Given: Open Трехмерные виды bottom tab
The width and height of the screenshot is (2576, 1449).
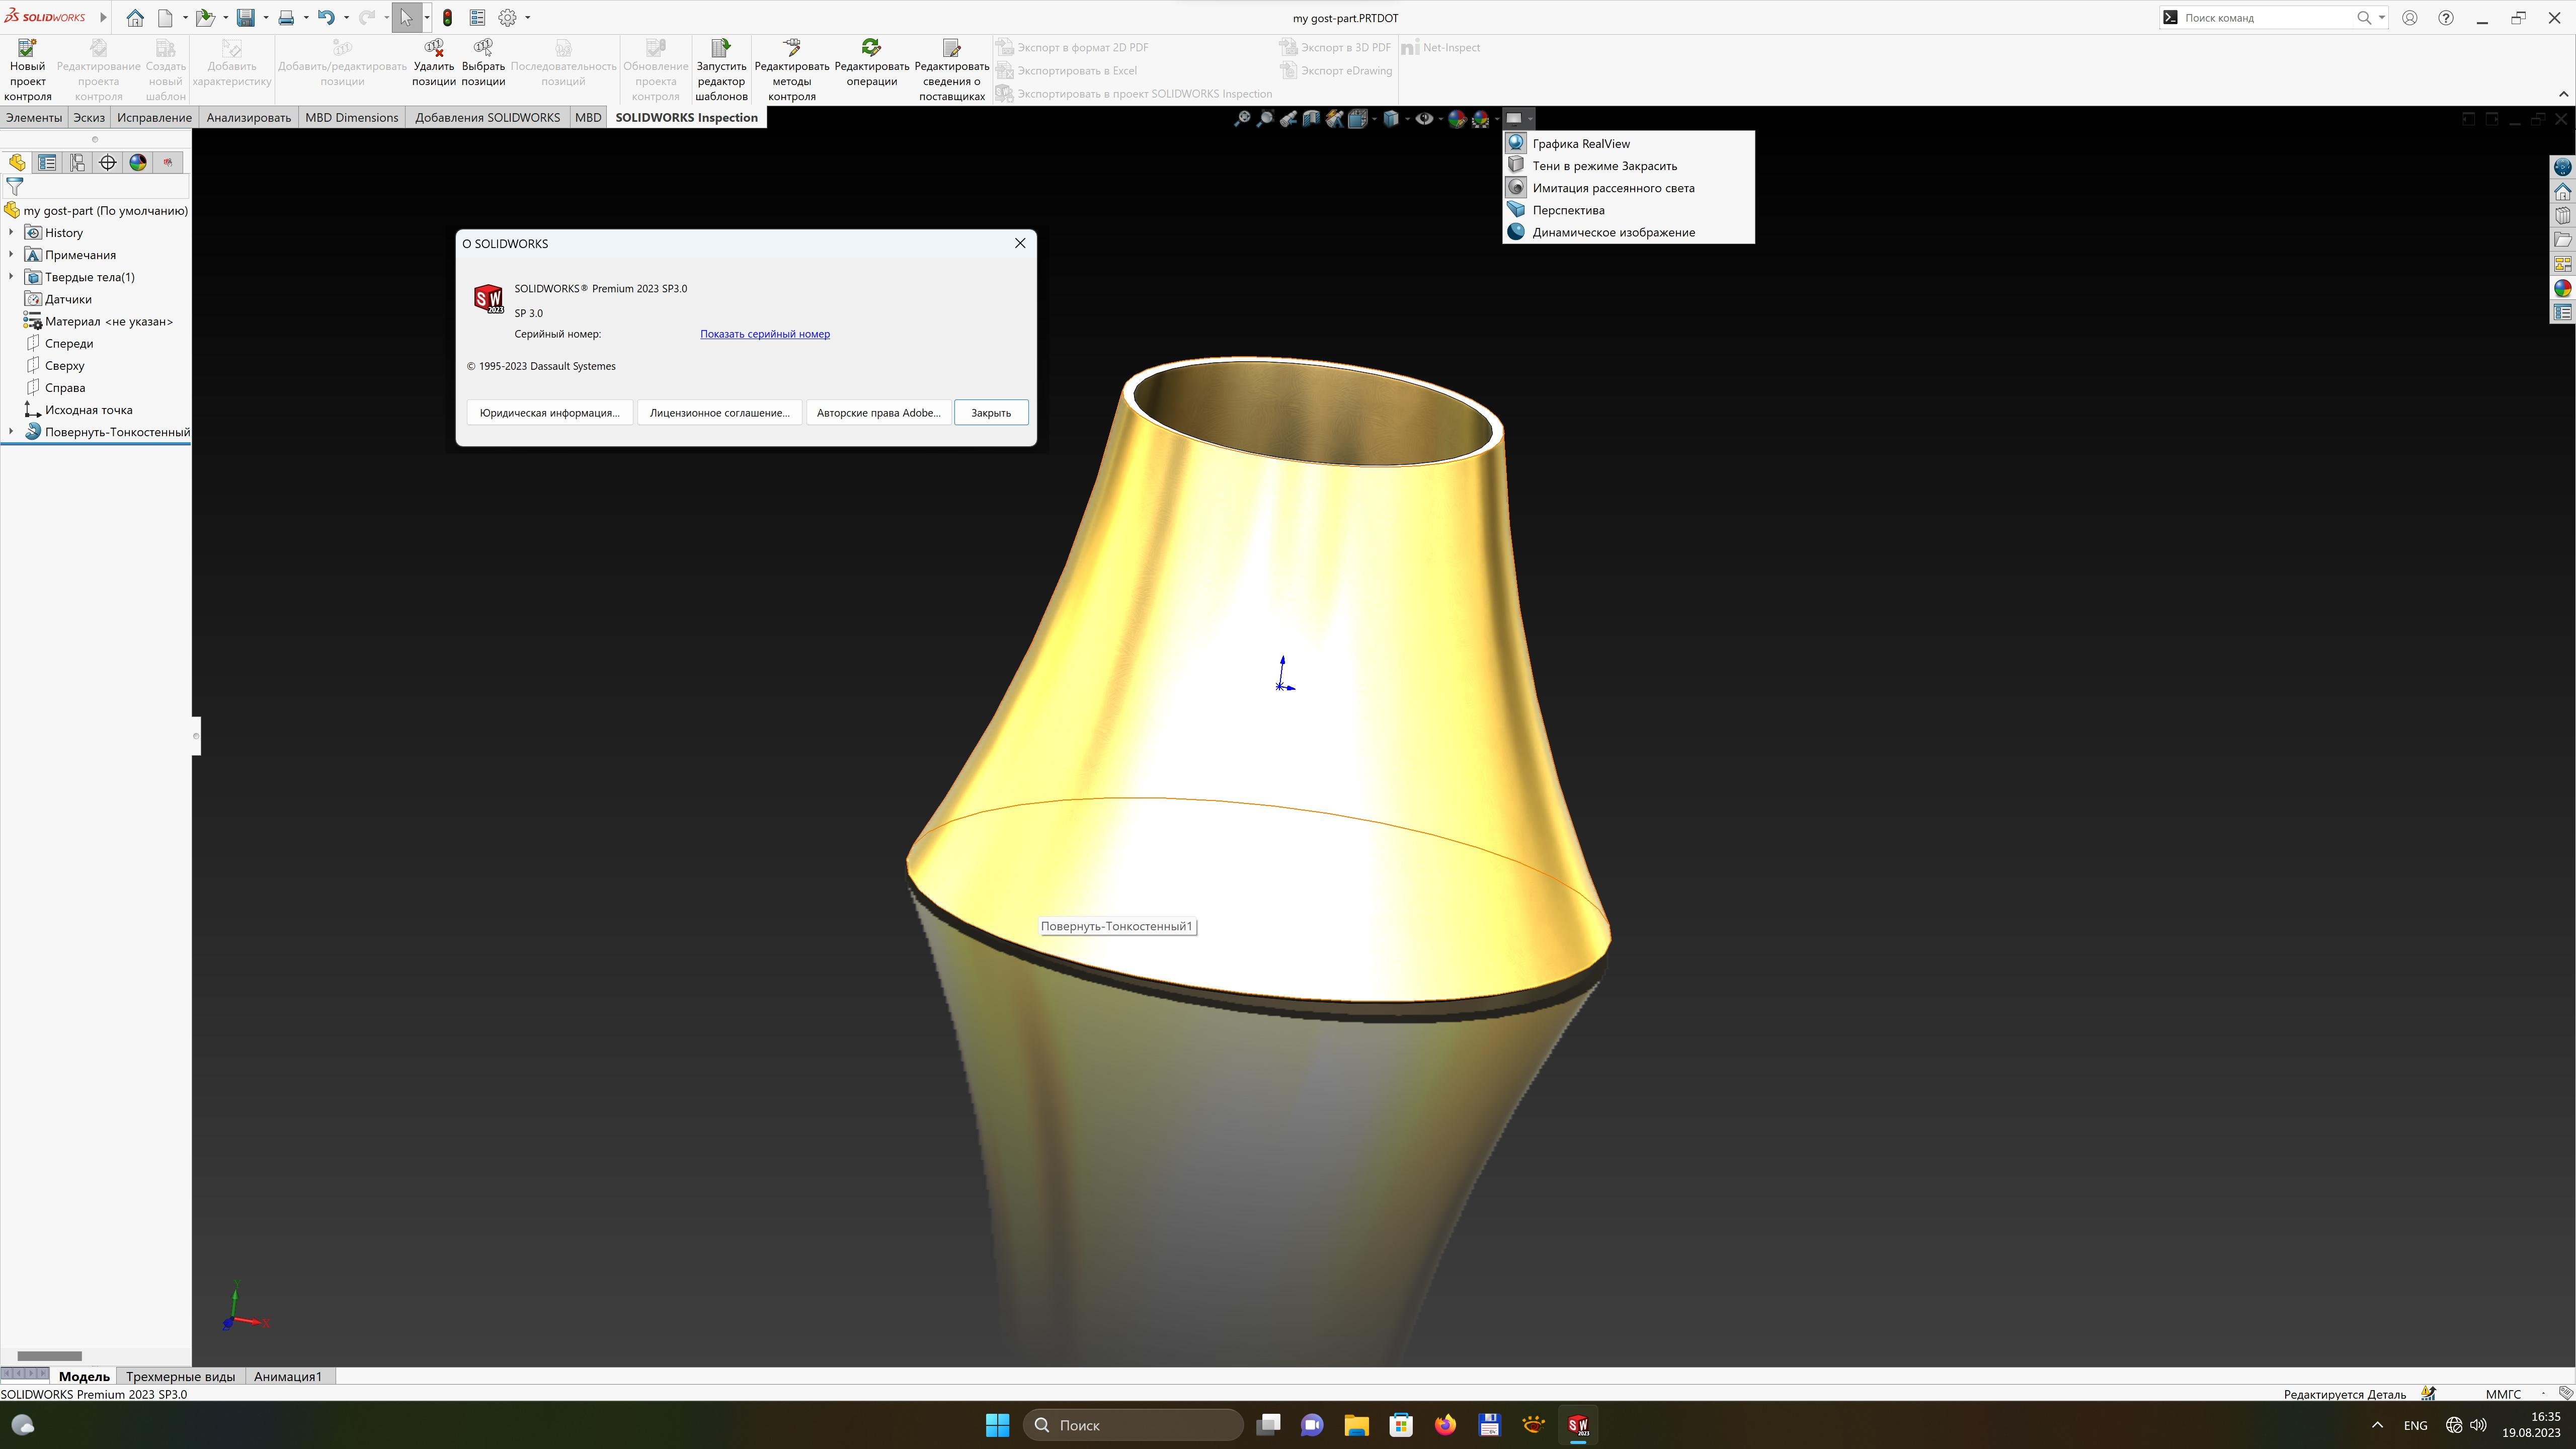Looking at the screenshot, I should (180, 1377).
